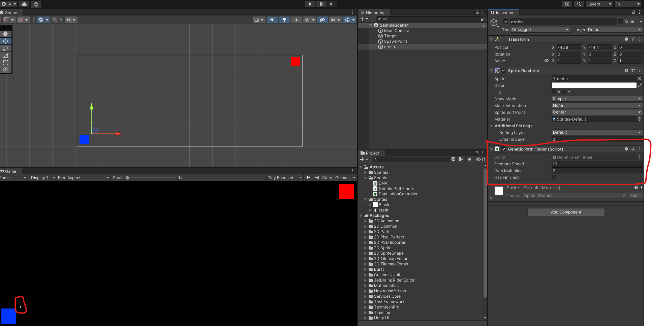Toggle 2D view mode in Scene
The image size is (652, 326).
[272, 20]
